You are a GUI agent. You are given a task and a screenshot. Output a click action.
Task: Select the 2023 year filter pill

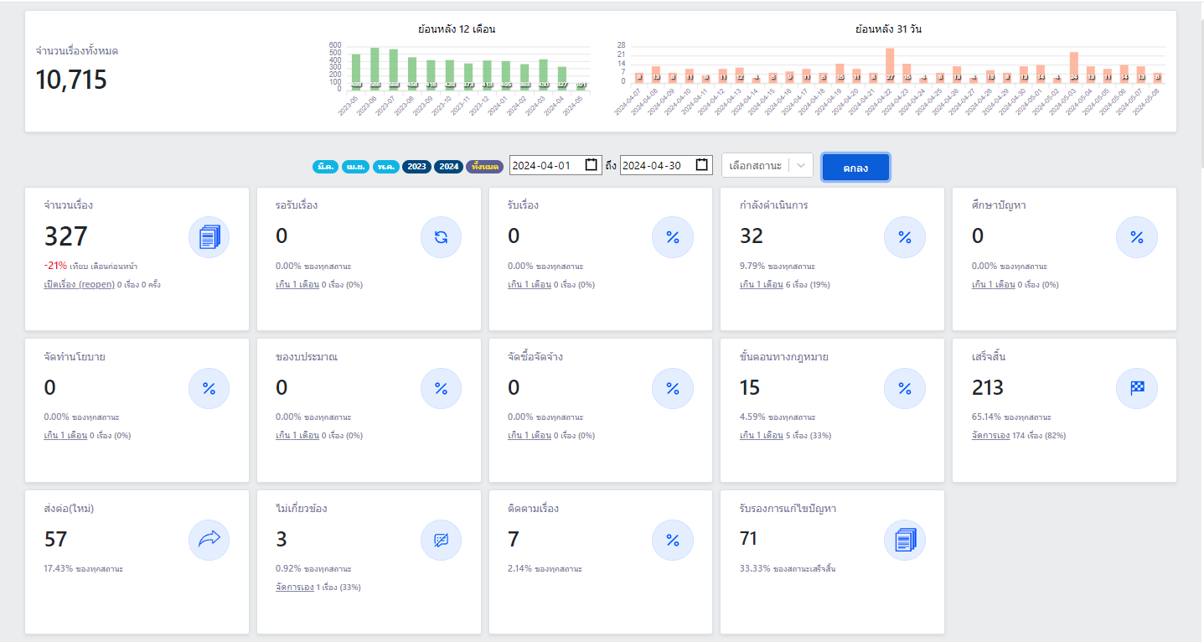pyautogui.click(x=416, y=166)
